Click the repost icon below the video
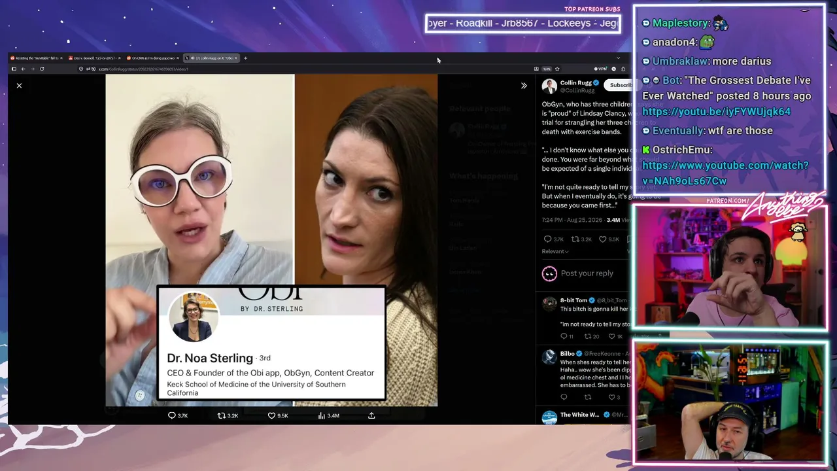Viewport: 837px width, 471px height. click(221, 415)
